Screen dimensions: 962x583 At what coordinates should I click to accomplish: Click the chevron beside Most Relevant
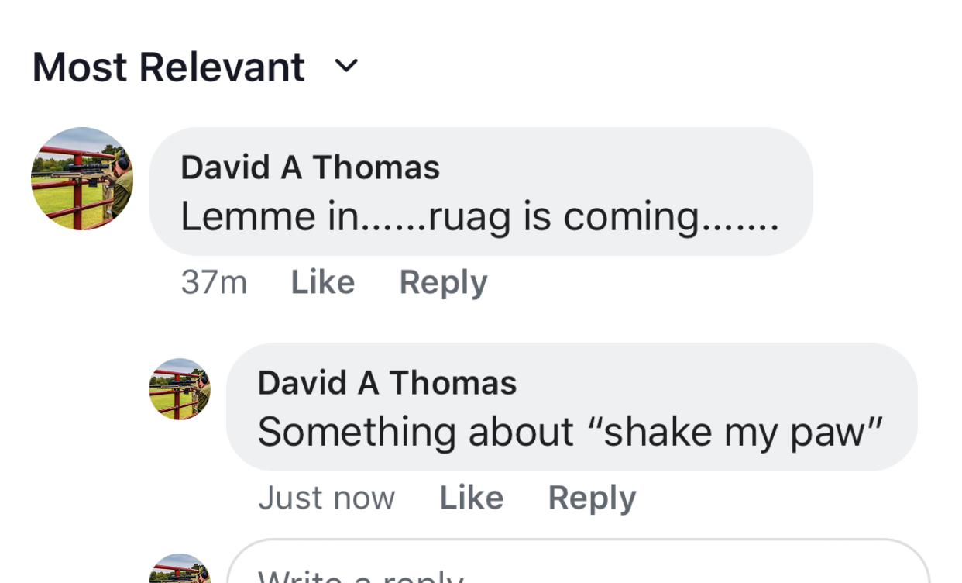click(x=346, y=67)
